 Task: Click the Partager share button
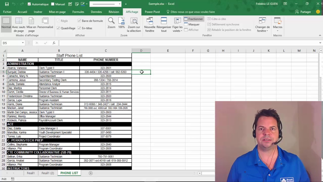(x=303, y=12)
